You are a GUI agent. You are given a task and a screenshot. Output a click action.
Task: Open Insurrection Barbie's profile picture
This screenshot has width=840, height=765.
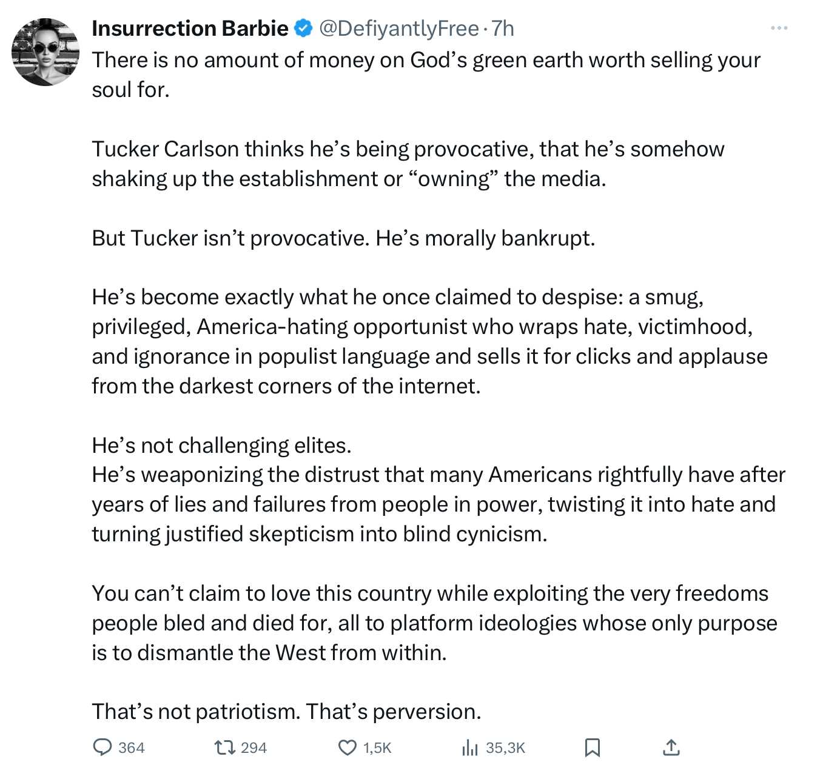click(45, 52)
